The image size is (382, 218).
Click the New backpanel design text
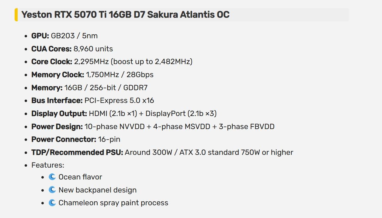tap(98, 190)
